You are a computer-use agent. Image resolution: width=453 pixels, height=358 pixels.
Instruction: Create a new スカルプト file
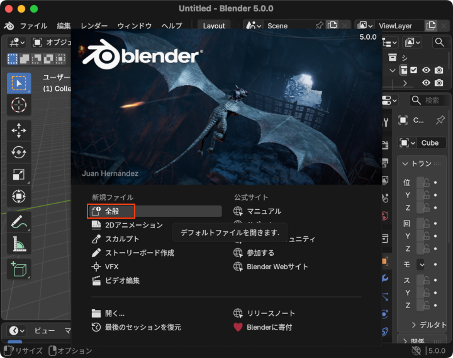(116, 239)
